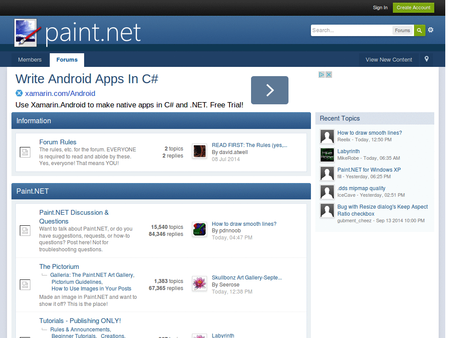The width and height of the screenshot is (451, 338).
Task: Open Rules & Announcements subforum
Action: (81, 329)
